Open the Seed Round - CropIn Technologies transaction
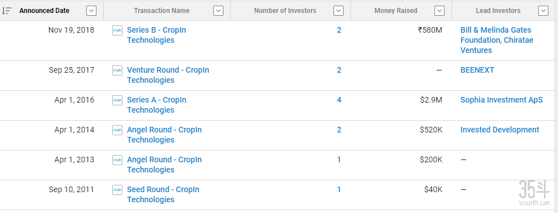 [x=163, y=194]
